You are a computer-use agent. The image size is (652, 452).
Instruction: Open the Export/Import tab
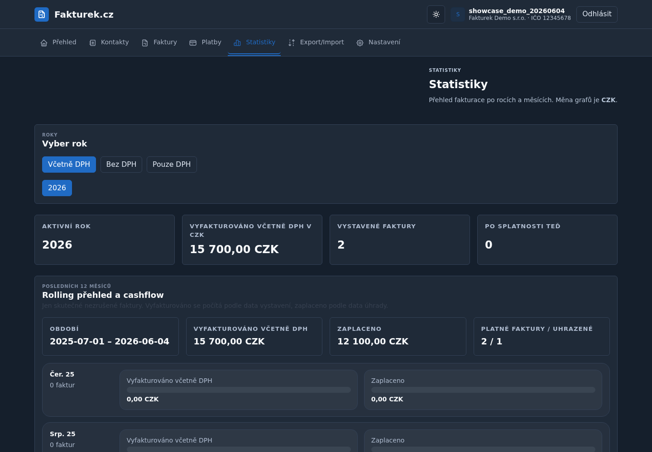pyautogui.click(x=316, y=42)
